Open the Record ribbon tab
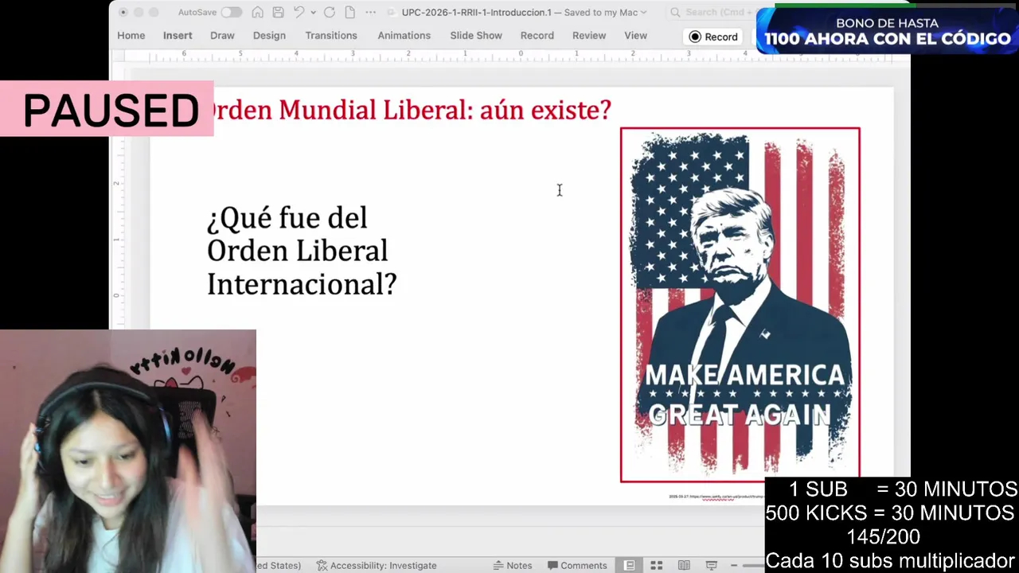 click(537, 36)
